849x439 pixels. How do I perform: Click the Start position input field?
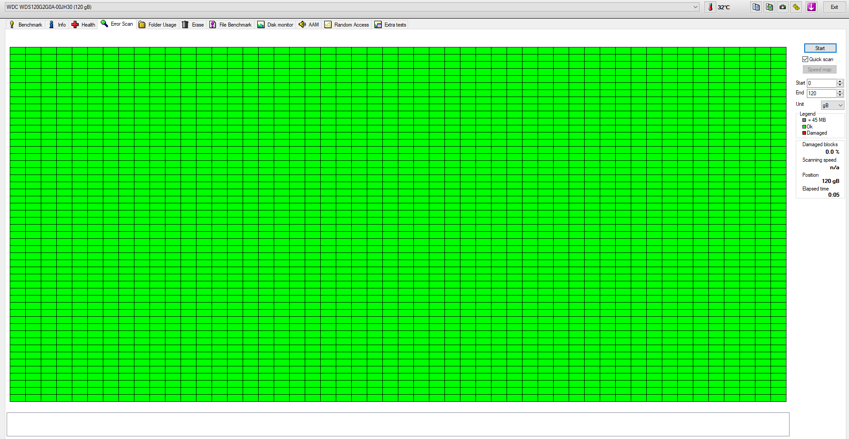pos(821,83)
